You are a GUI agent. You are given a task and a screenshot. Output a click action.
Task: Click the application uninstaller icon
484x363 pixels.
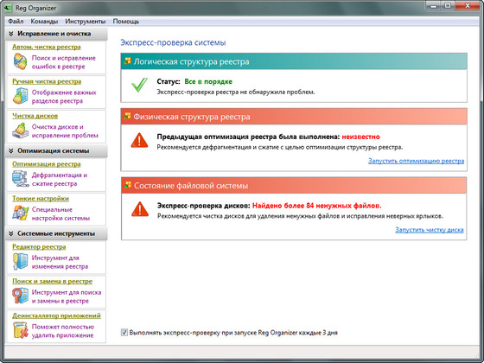pyautogui.click(x=21, y=330)
